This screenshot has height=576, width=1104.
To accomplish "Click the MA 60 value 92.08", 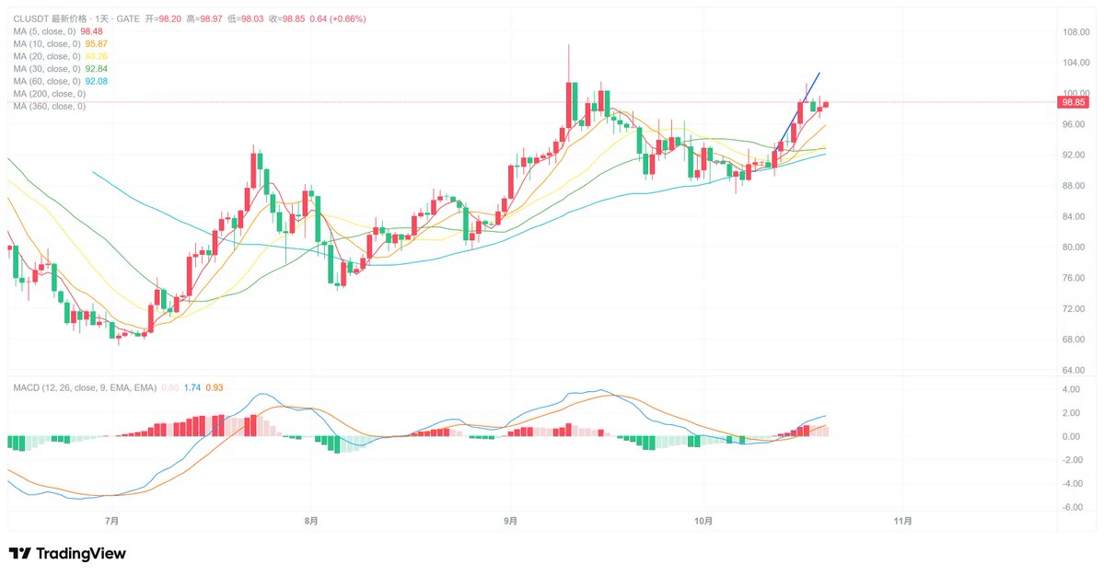I will pos(97,82).
